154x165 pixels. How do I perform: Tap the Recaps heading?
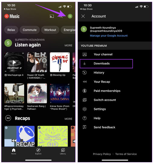pos(22,118)
